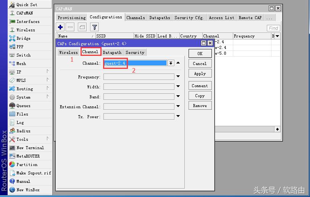Viewport: 310px width, 197px height.
Task: Open Mesh in the sidebar
Action: coord(30,63)
